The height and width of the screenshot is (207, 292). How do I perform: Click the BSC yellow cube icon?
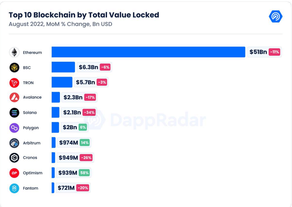(14, 67)
